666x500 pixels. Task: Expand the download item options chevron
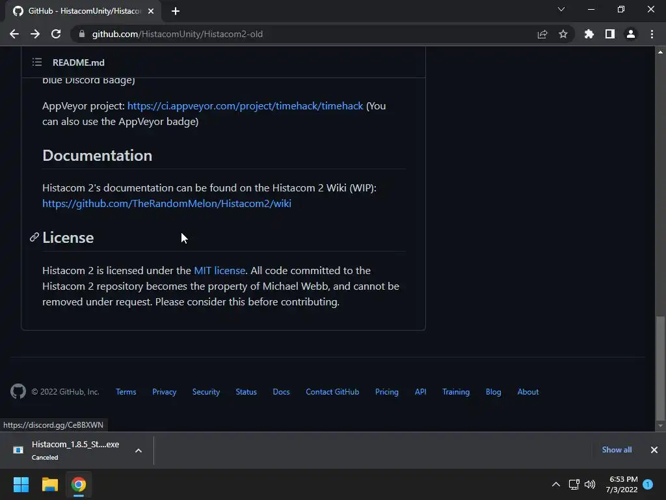(x=139, y=451)
